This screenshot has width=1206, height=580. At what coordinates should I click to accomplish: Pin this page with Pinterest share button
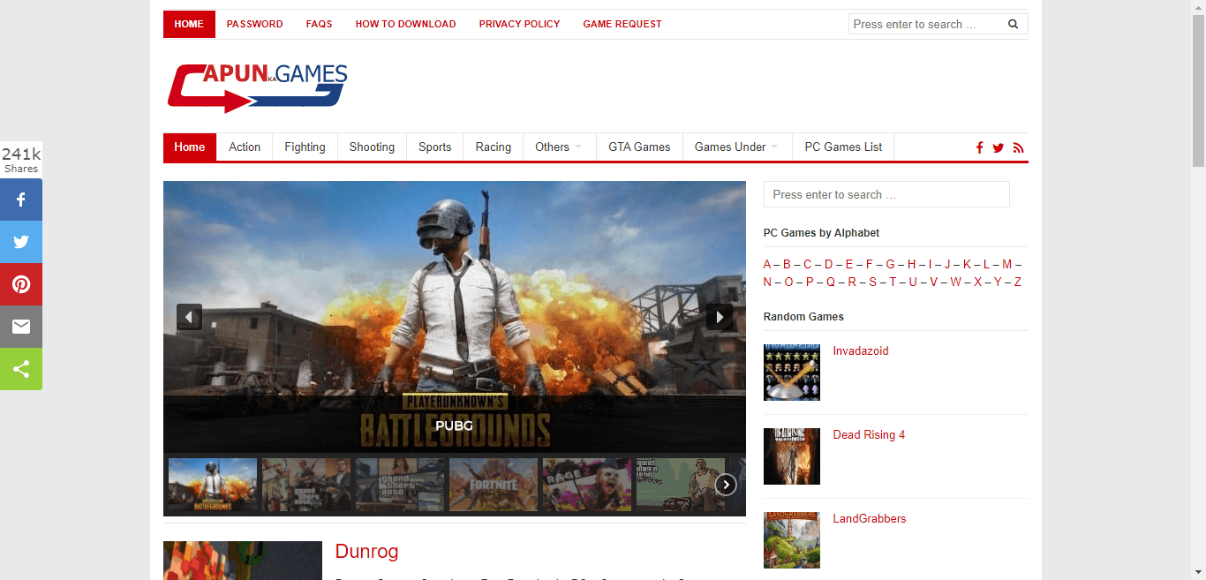21,284
